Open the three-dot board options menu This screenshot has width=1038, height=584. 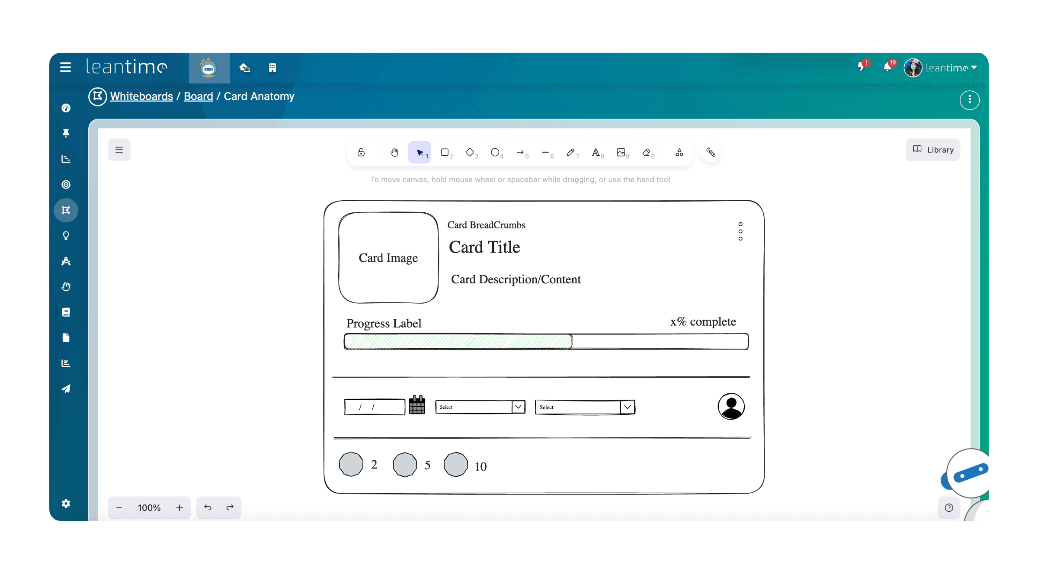[969, 100]
